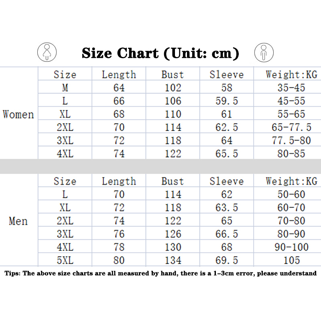Select the Men section label
Screen dimensions: 321x321
(18, 221)
